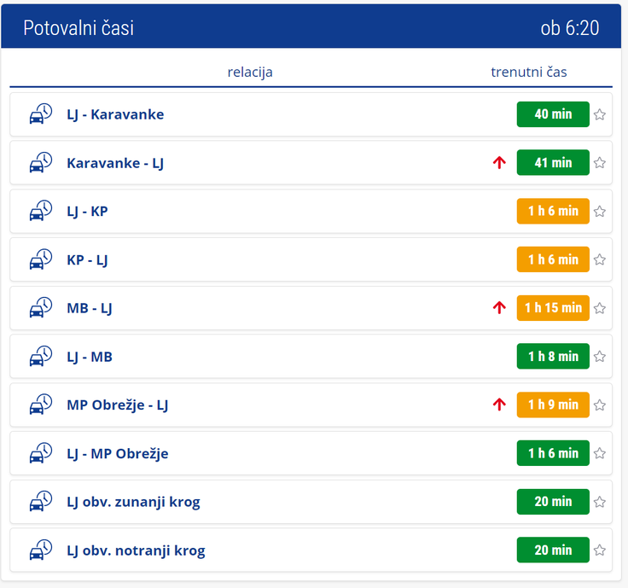Click the orange 1 h 15 min badge

tap(553, 308)
